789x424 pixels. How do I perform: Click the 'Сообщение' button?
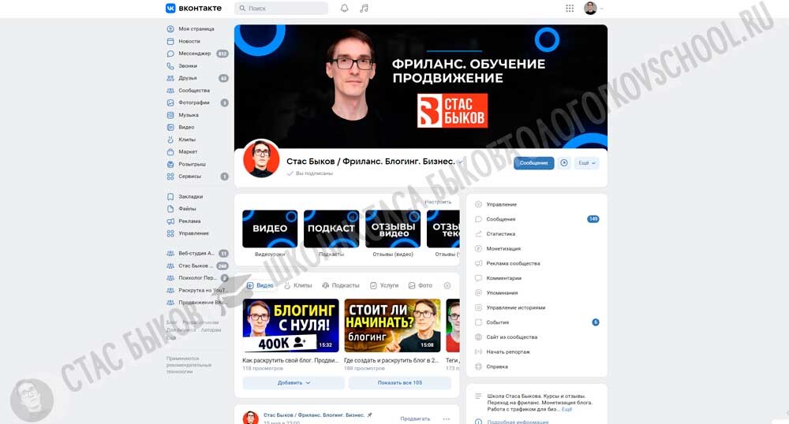pos(533,163)
